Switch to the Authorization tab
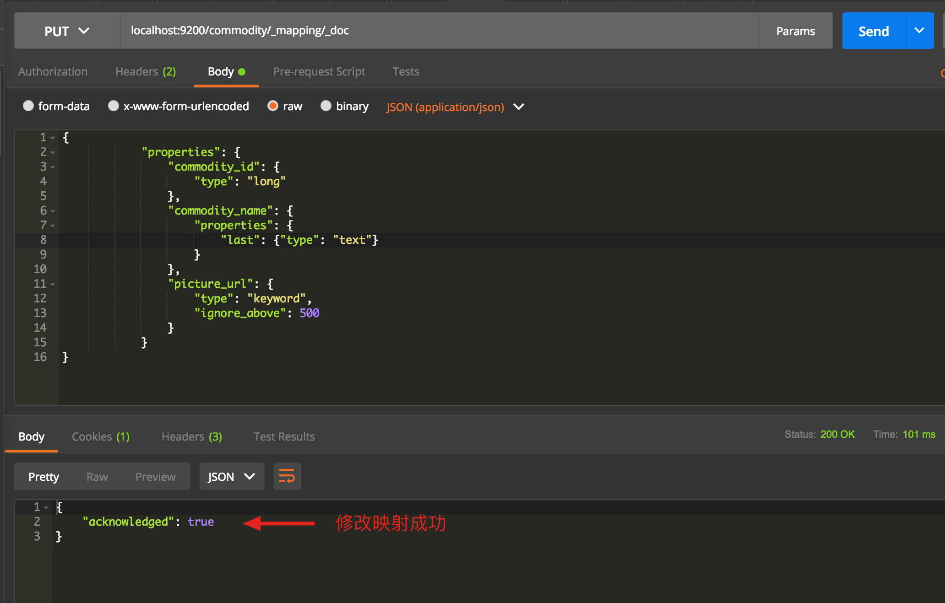The width and height of the screenshot is (945, 603). [x=53, y=71]
